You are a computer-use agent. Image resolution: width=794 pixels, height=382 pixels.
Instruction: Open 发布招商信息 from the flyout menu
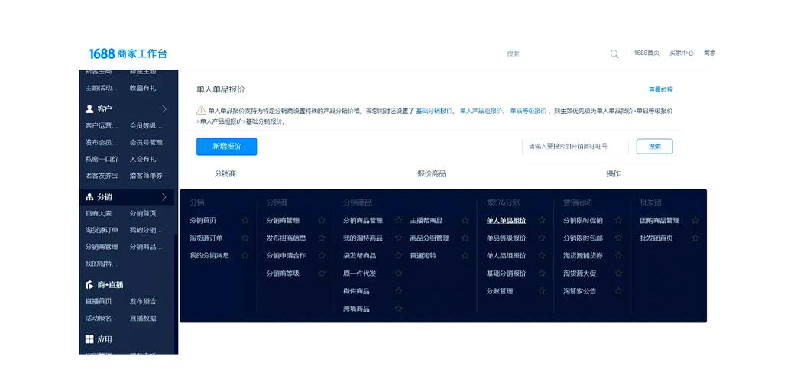(286, 238)
